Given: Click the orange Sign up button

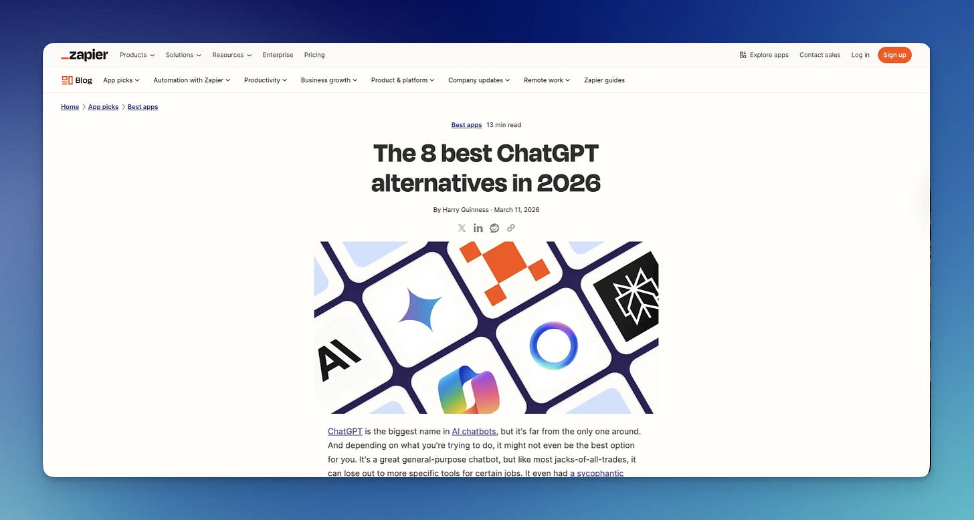Looking at the screenshot, I should click(894, 55).
